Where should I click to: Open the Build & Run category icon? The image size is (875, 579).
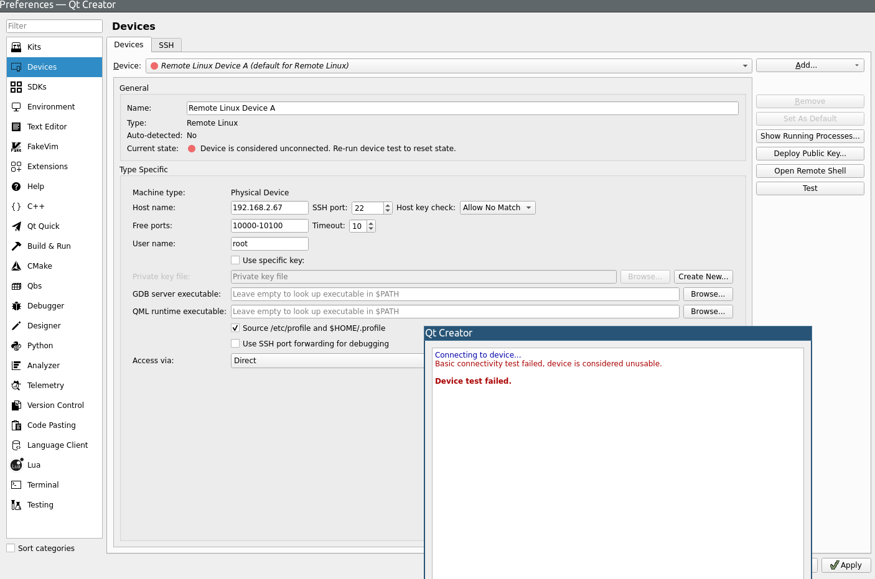(x=16, y=246)
